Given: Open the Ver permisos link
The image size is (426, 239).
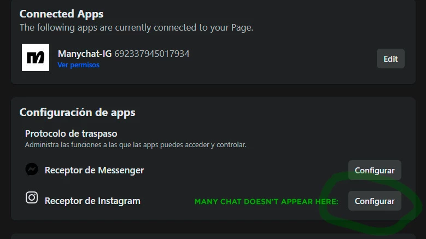Looking at the screenshot, I should click(x=79, y=65).
